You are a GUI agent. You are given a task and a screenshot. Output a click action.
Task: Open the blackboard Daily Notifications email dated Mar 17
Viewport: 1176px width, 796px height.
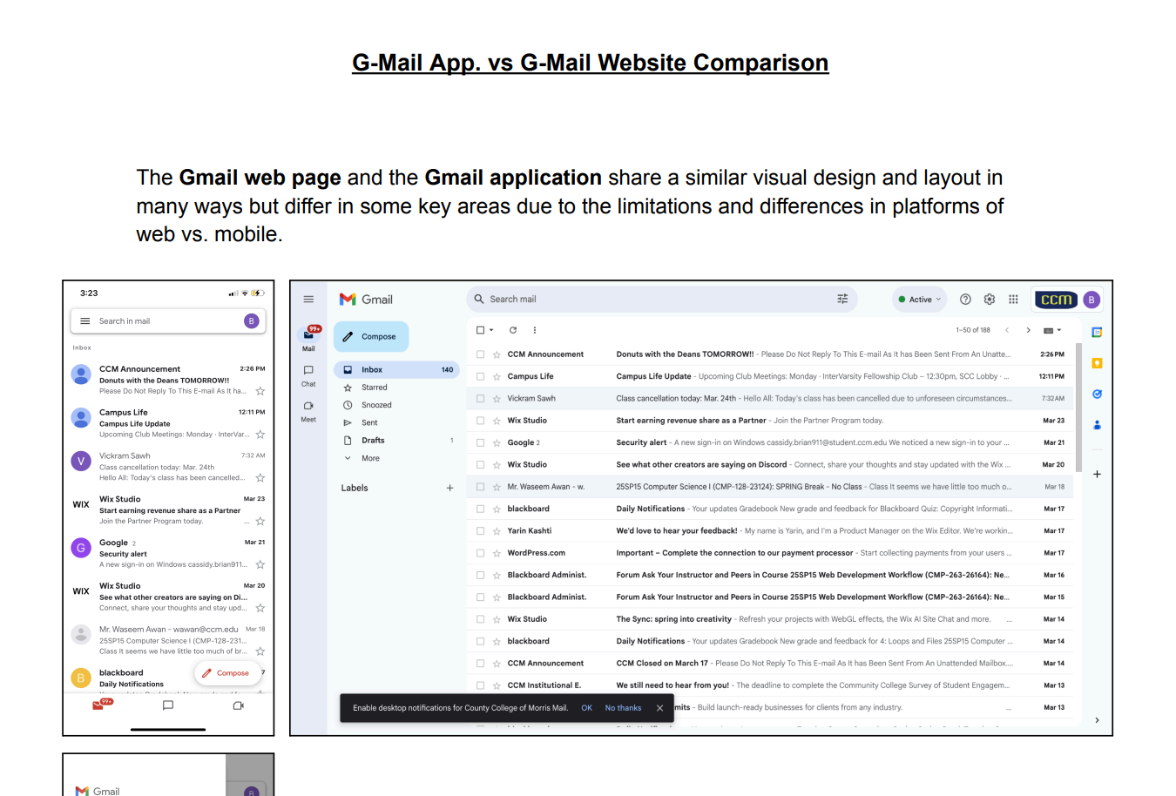point(771,509)
